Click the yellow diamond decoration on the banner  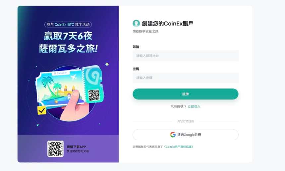coord(107,64)
